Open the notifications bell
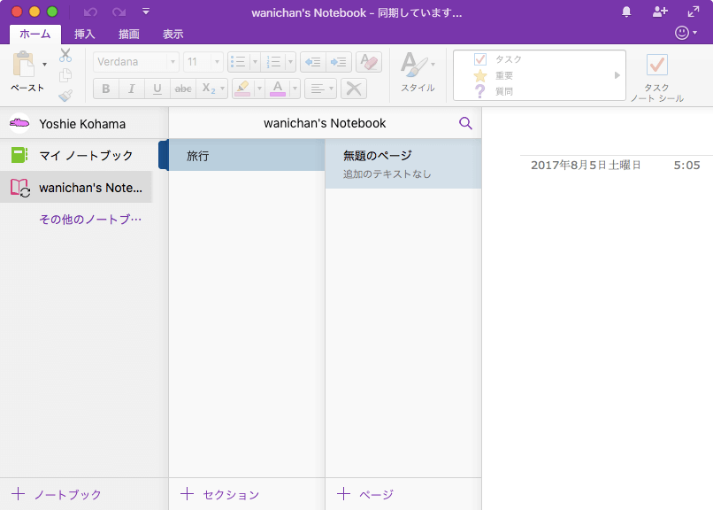 click(x=626, y=12)
